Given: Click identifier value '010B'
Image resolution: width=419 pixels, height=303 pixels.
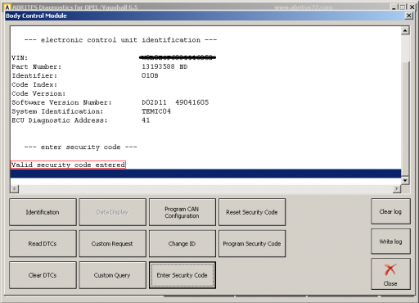Looking at the screenshot, I should point(150,75).
